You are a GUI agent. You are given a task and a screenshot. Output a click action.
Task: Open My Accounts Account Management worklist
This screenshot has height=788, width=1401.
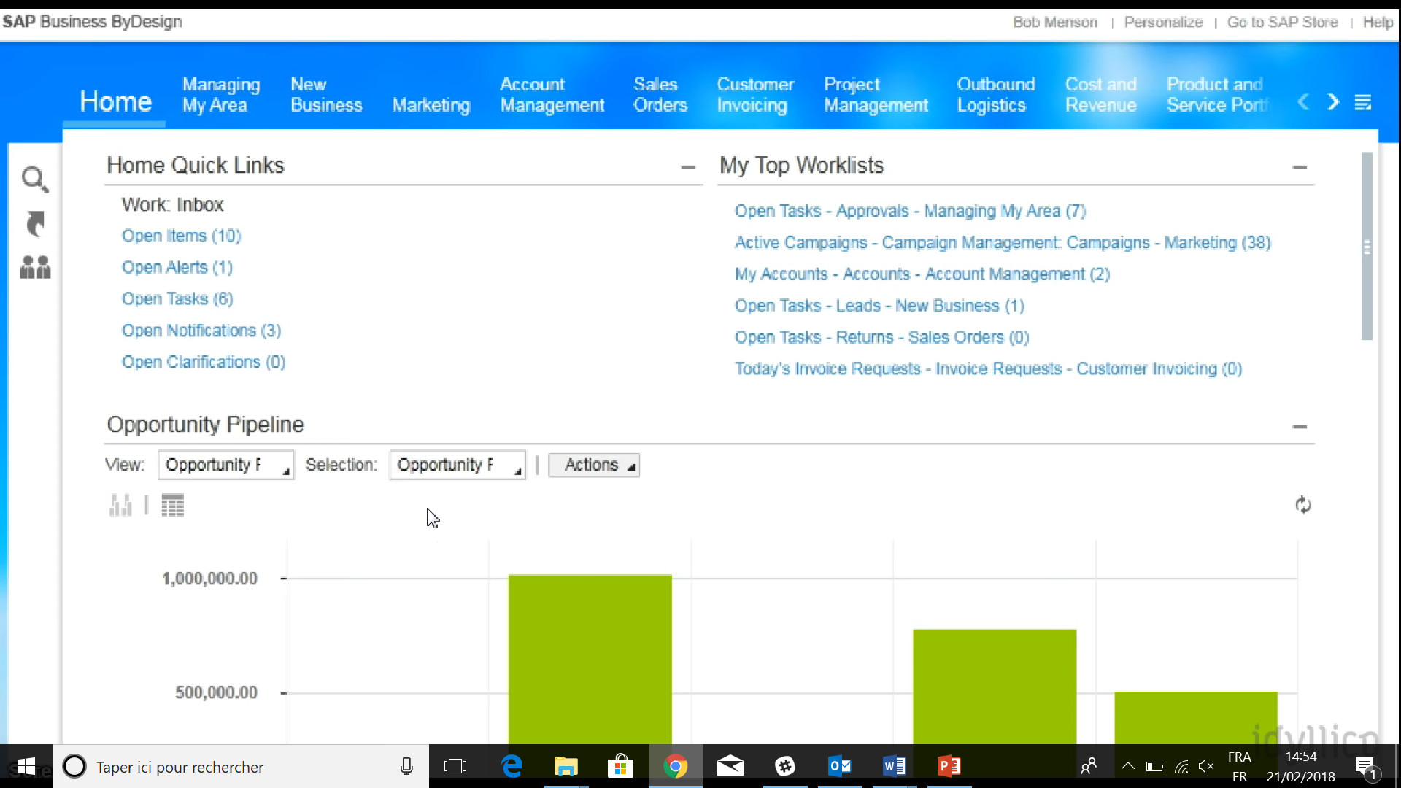pos(922,274)
